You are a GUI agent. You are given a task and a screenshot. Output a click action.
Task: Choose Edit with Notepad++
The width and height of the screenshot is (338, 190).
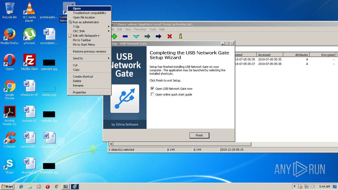(89, 36)
